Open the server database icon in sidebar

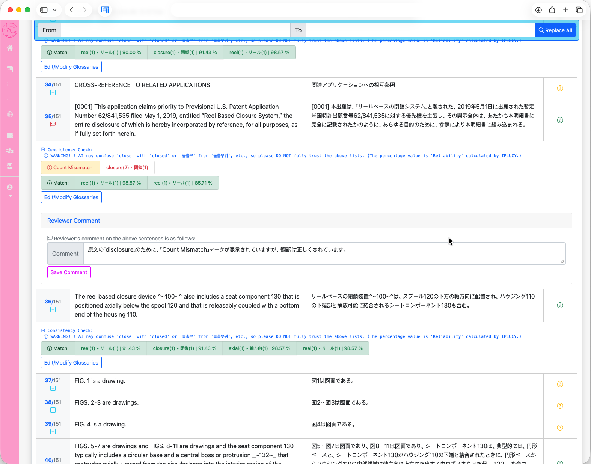[10, 136]
